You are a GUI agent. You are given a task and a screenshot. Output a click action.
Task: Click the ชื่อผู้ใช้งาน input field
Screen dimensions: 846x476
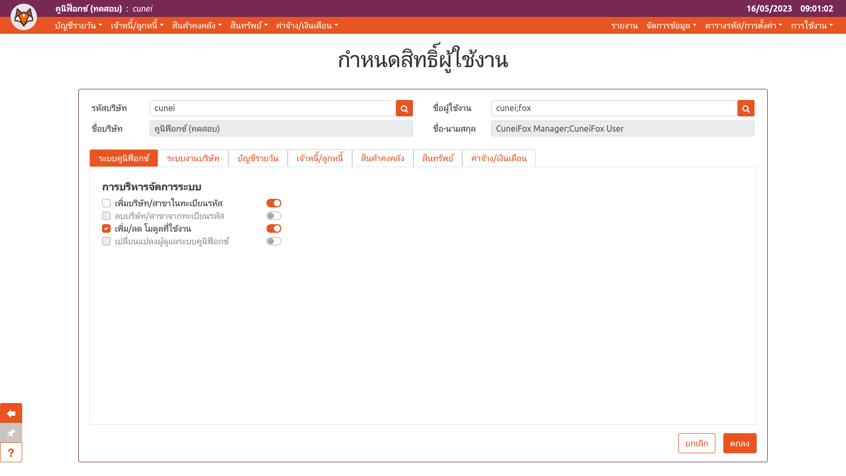[614, 108]
